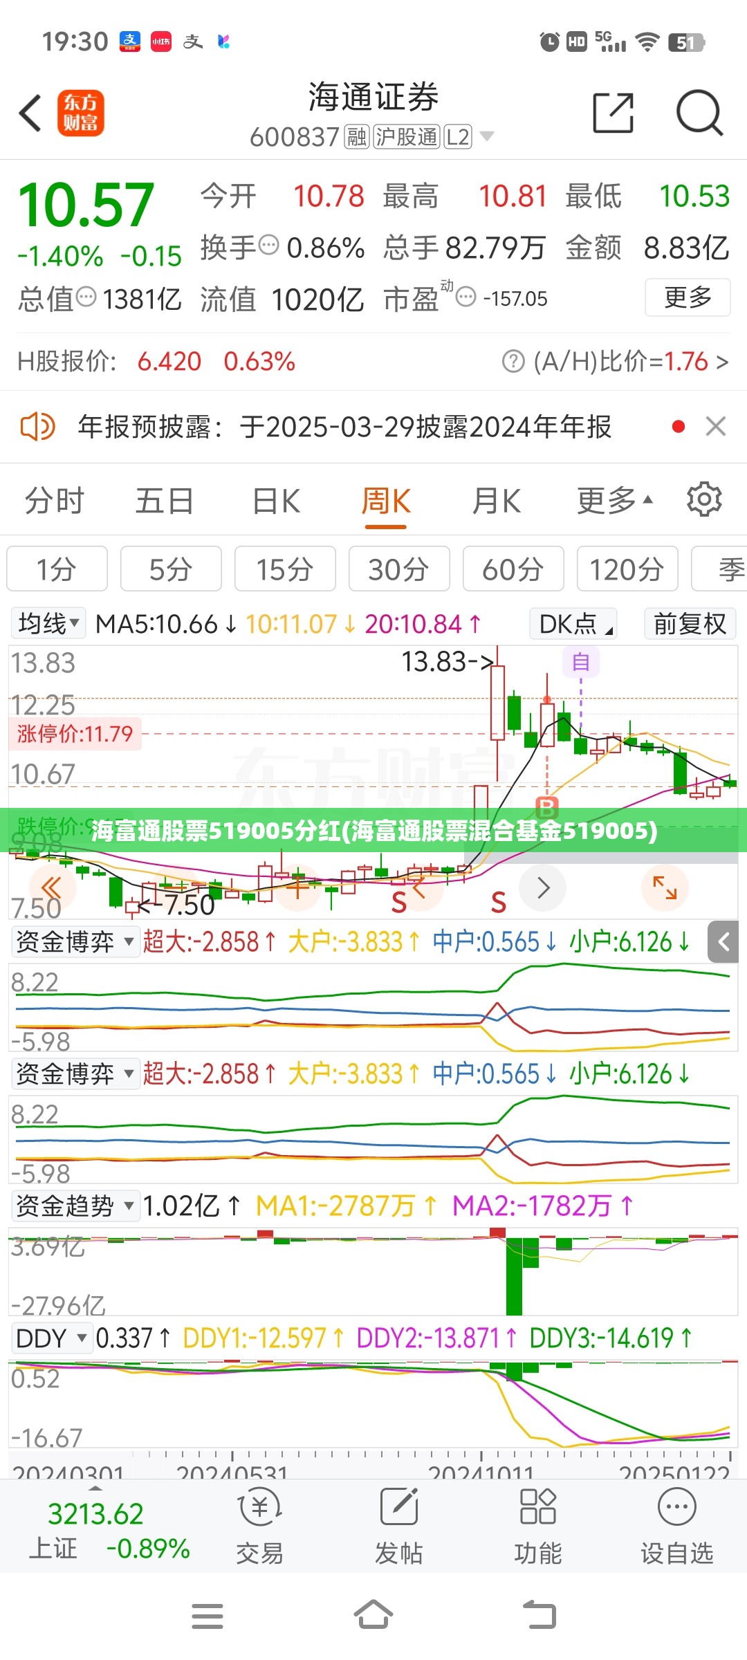This screenshot has width=747, height=1660.
Task: Switch to the 月K tab
Action: 496,501
